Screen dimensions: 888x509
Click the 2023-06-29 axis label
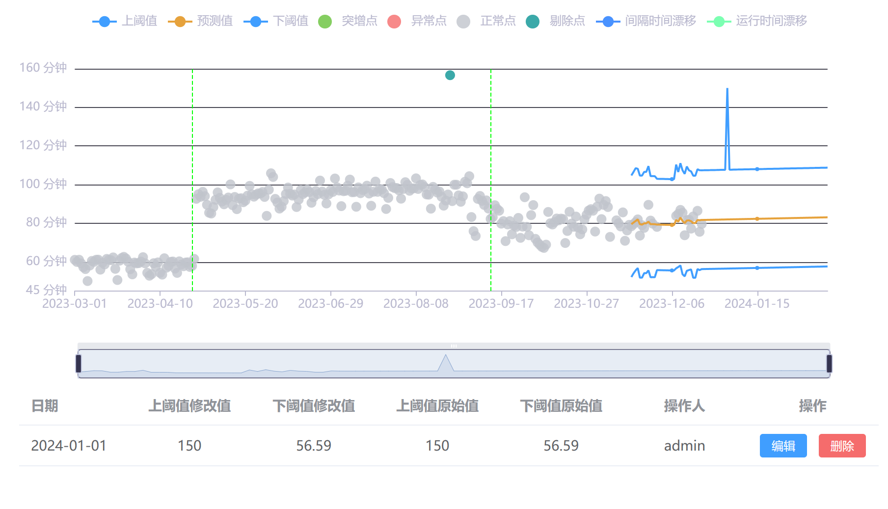pos(331,304)
